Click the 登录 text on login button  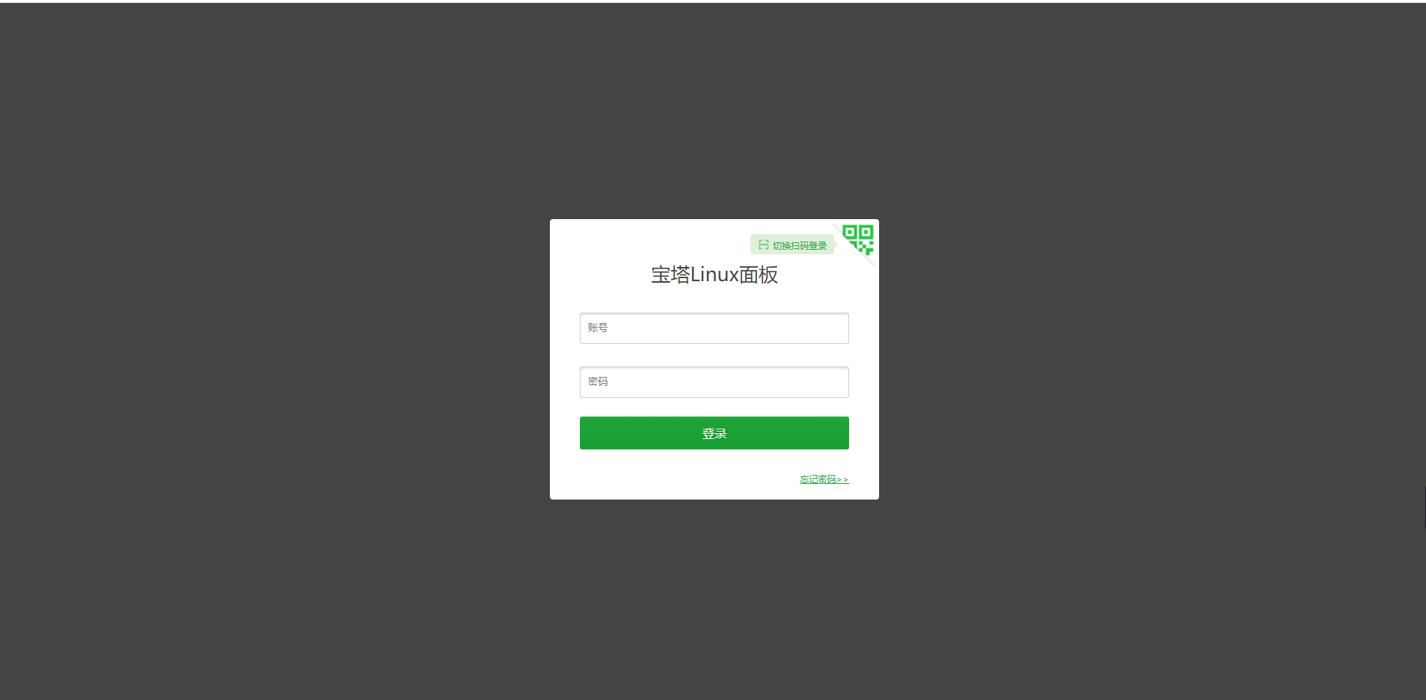tap(714, 433)
